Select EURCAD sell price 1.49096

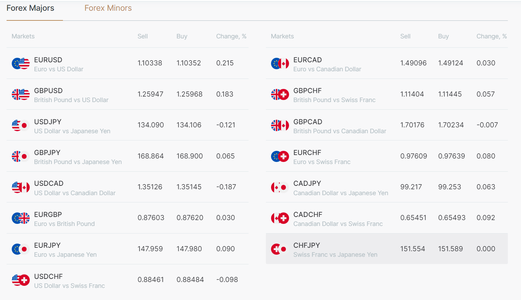pyautogui.click(x=413, y=63)
